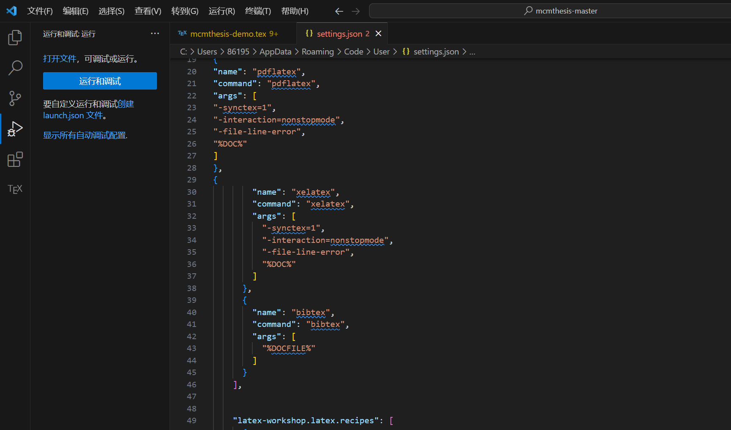Open the 文件(F) menu

(x=40, y=11)
